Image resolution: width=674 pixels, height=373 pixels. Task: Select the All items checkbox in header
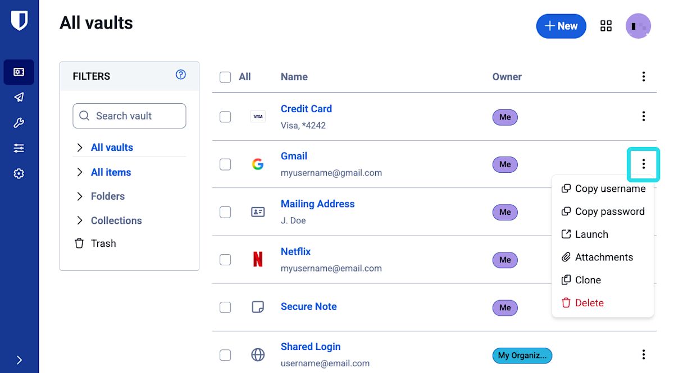point(225,77)
